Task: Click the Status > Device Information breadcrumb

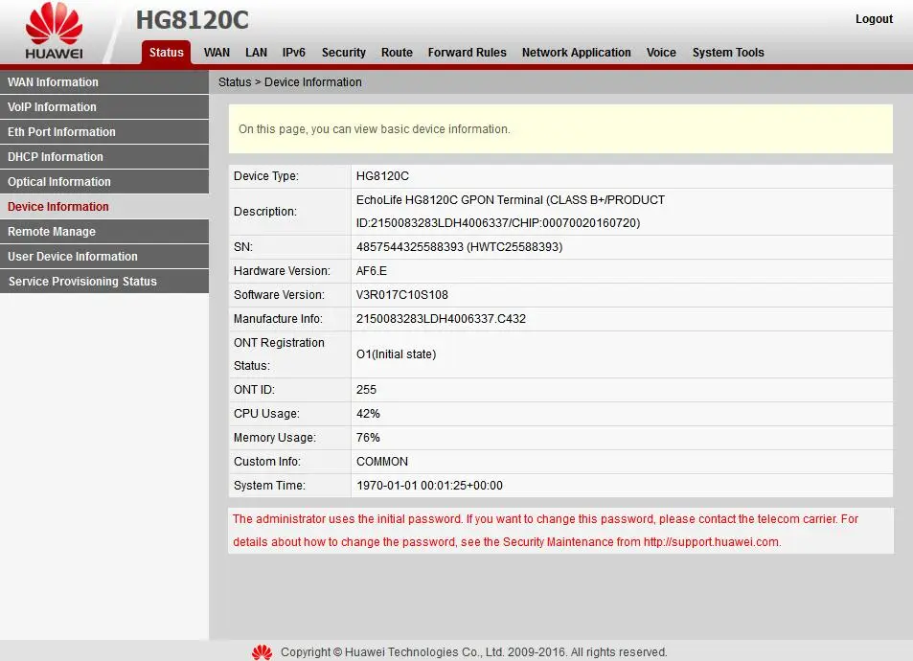Action: pos(290,82)
